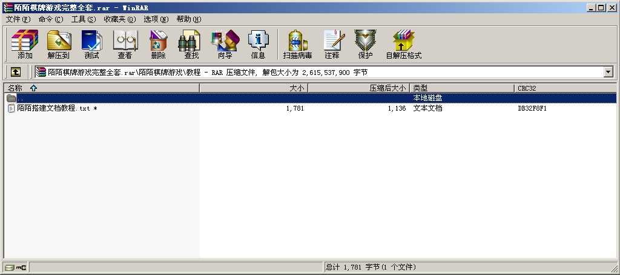
Task: Click the SFX (自解压格式) icon
Action: coord(404,44)
